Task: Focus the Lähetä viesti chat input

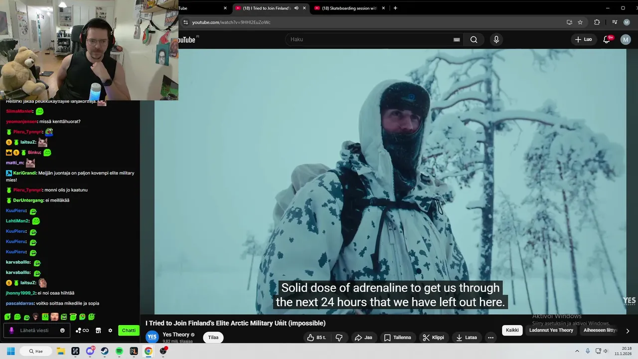Action: pos(36,330)
